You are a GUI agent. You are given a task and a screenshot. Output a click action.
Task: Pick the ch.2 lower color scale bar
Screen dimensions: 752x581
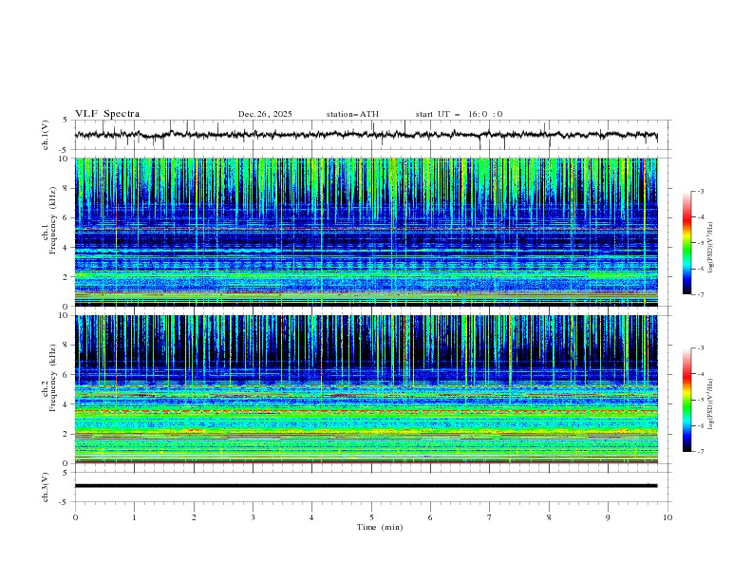pos(687,399)
